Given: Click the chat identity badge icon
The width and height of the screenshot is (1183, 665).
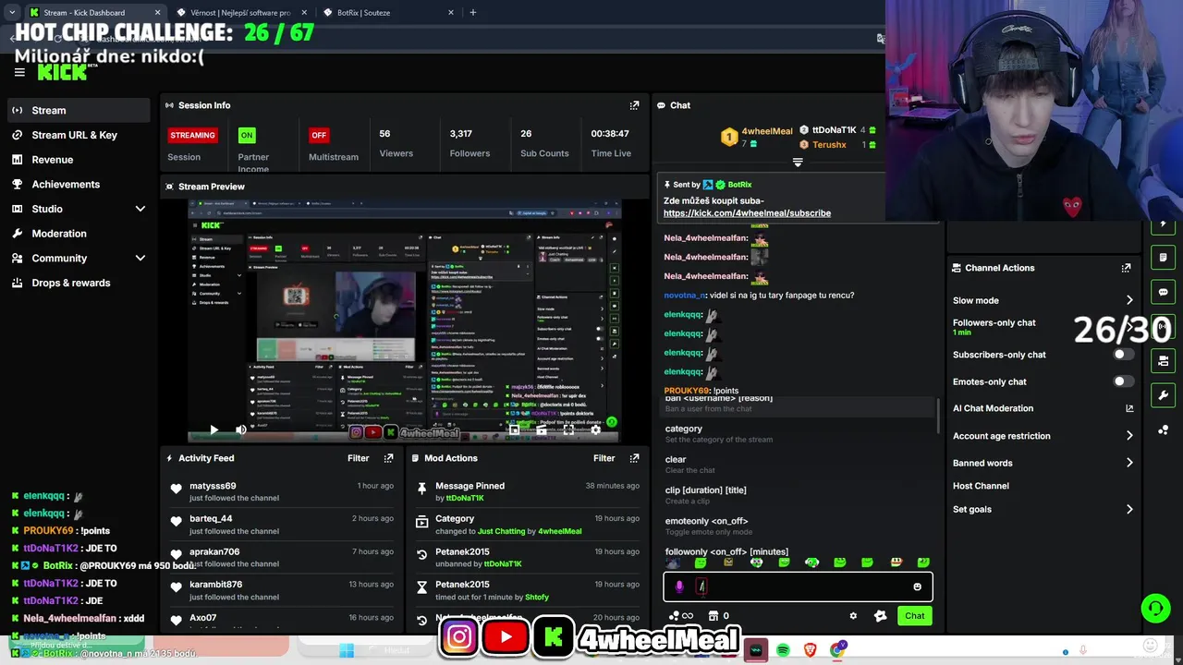Looking at the screenshot, I should tap(880, 616).
